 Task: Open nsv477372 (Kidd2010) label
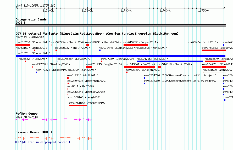[52, 70]
